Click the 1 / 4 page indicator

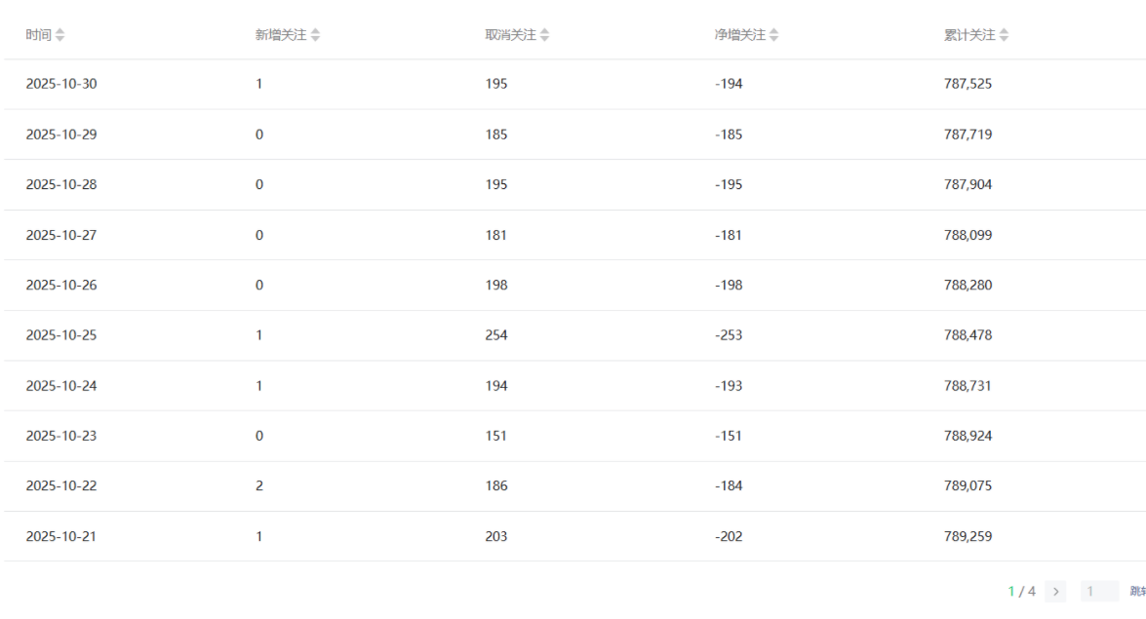(1022, 592)
